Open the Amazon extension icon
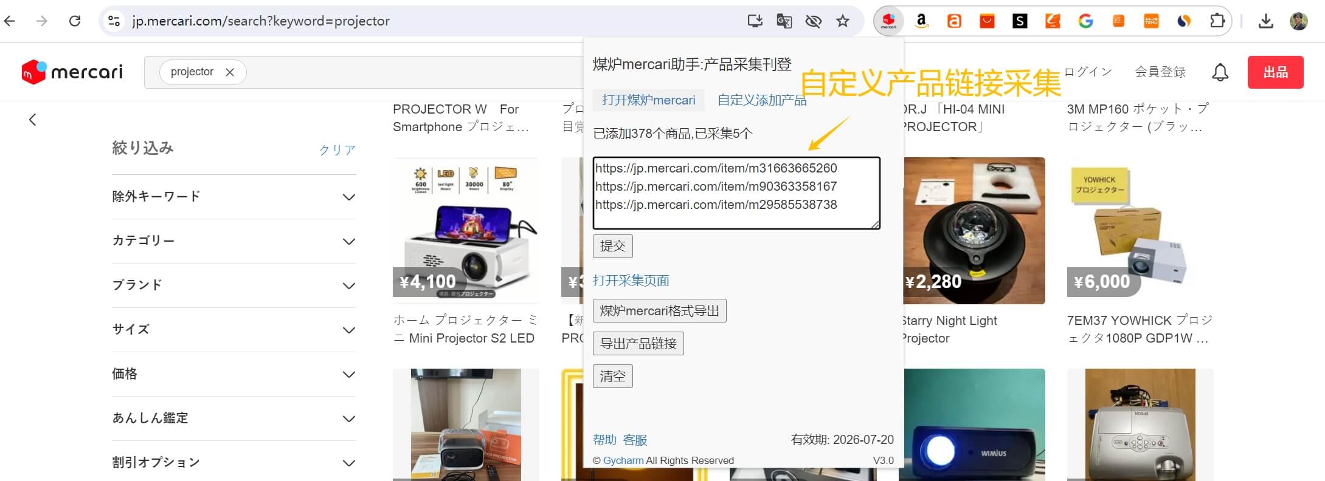1325x481 pixels. (x=921, y=21)
